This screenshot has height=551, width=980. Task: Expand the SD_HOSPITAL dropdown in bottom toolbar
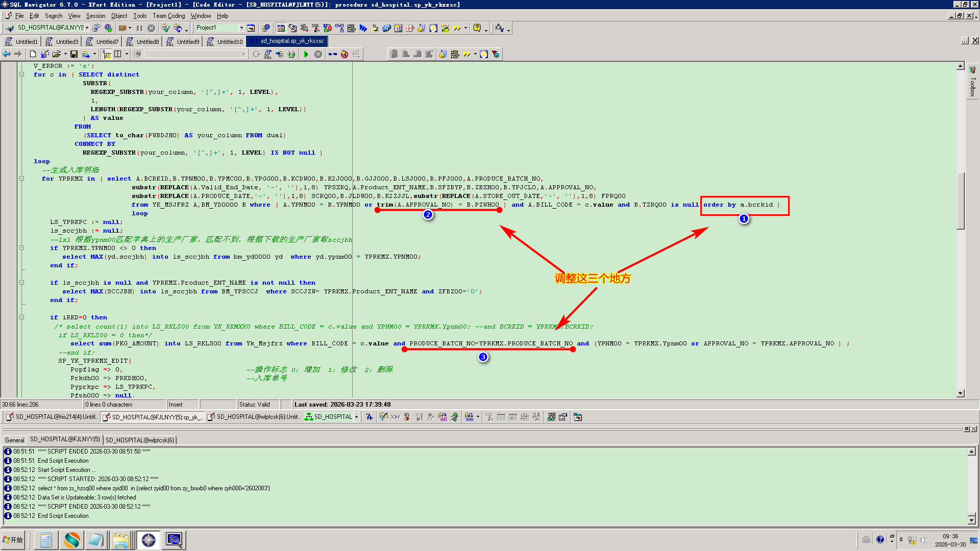coord(356,417)
